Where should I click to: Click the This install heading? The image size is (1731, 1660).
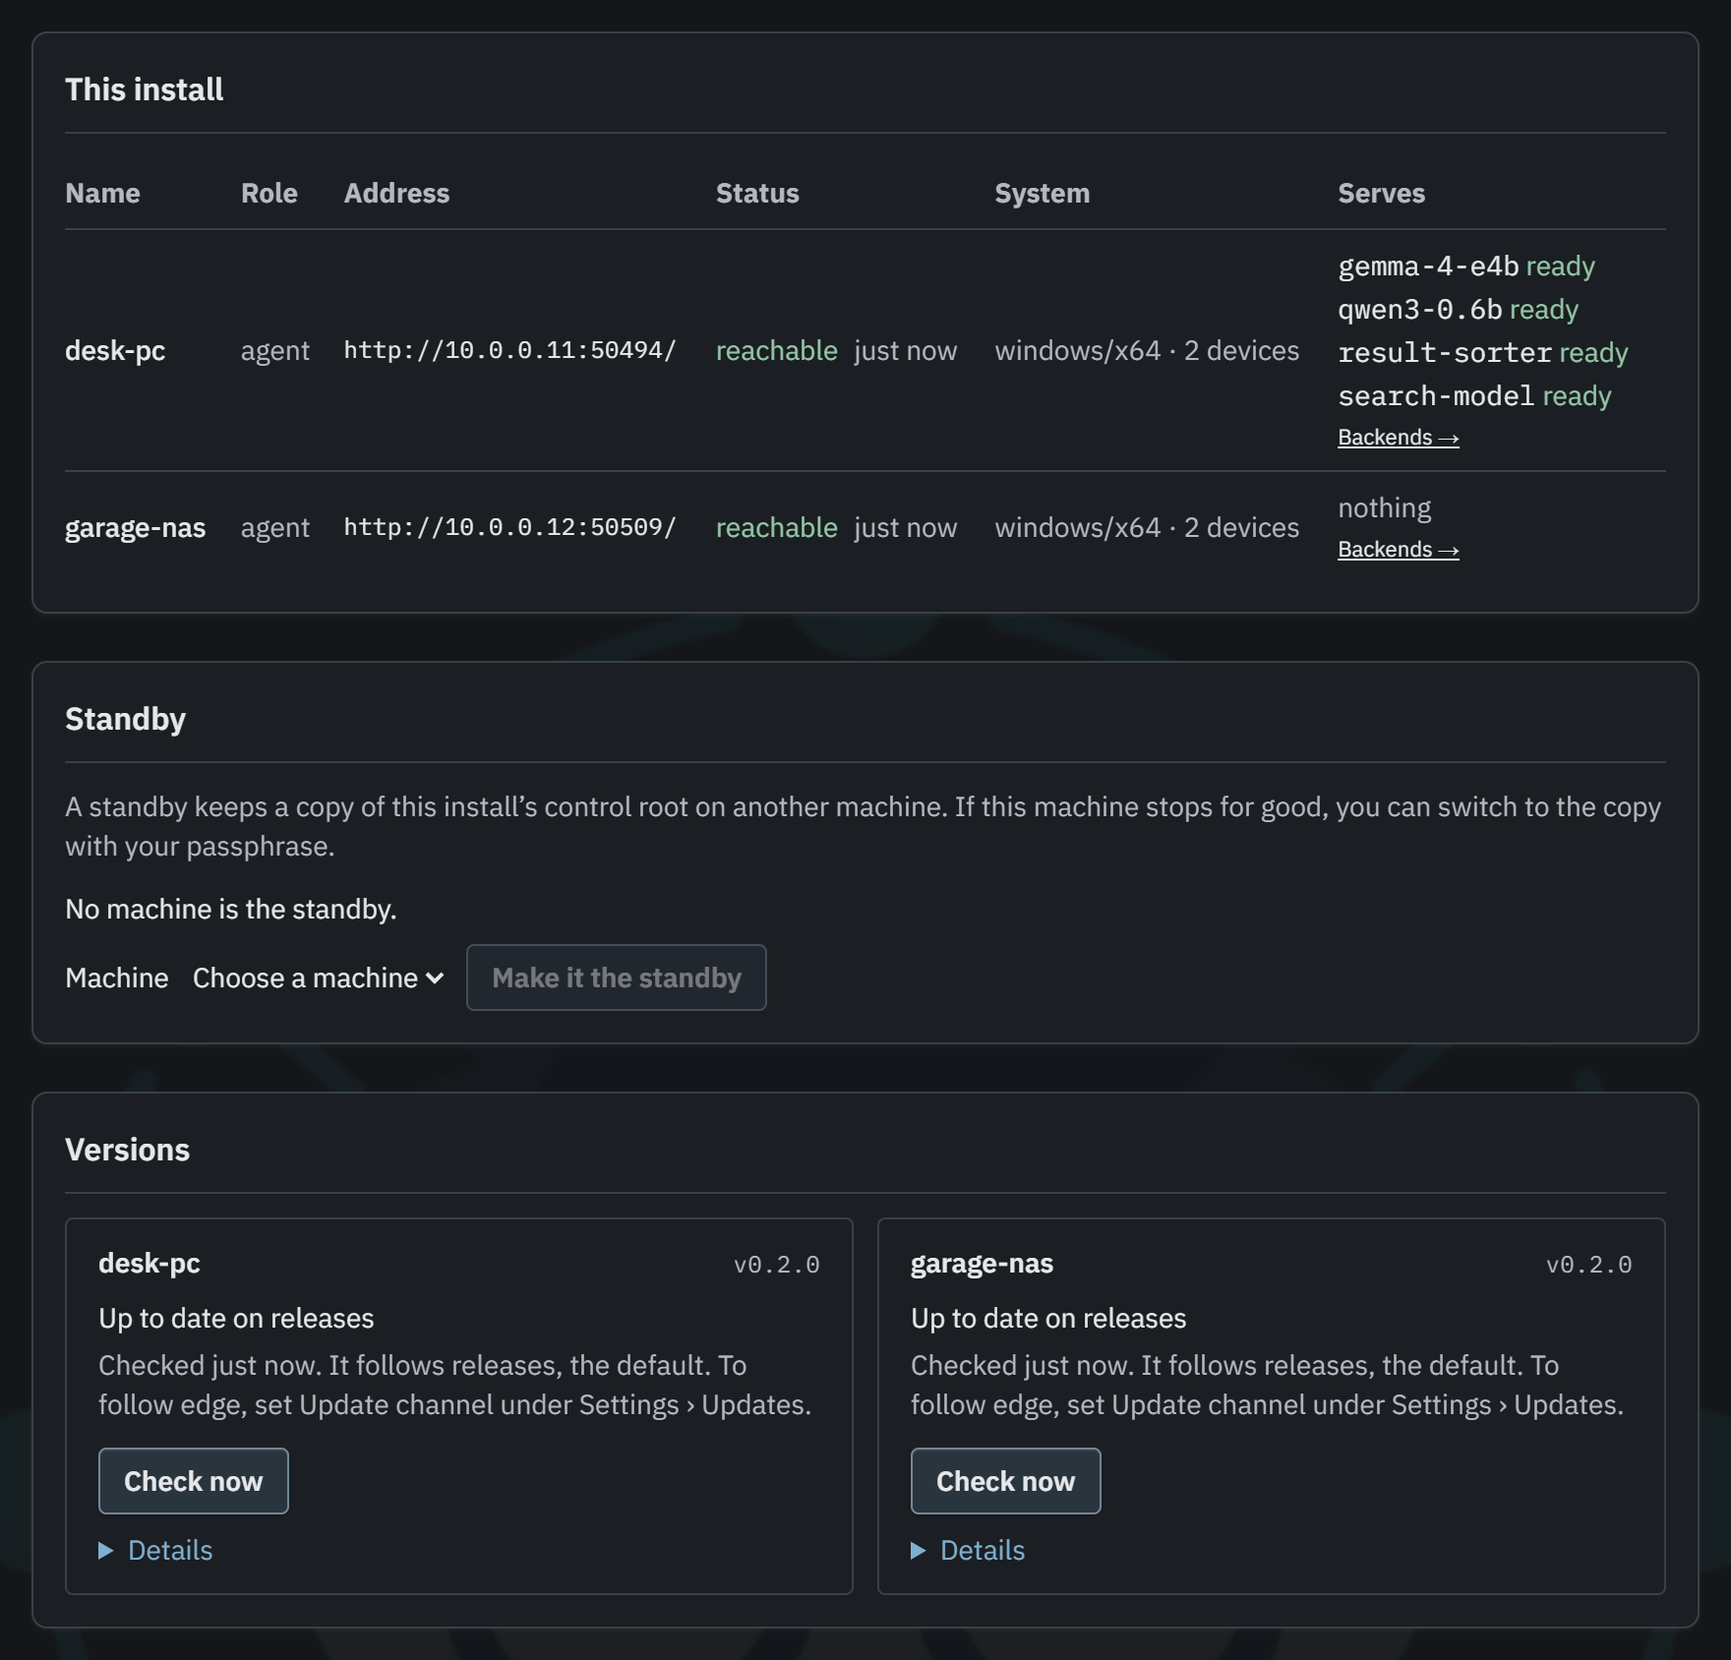coord(145,89)
